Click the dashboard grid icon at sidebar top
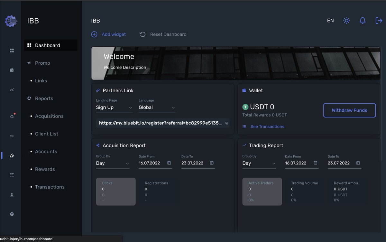Image resolution: width=386 pixels, height=242 pixels. pyautogui.click(x=12, y=50)
